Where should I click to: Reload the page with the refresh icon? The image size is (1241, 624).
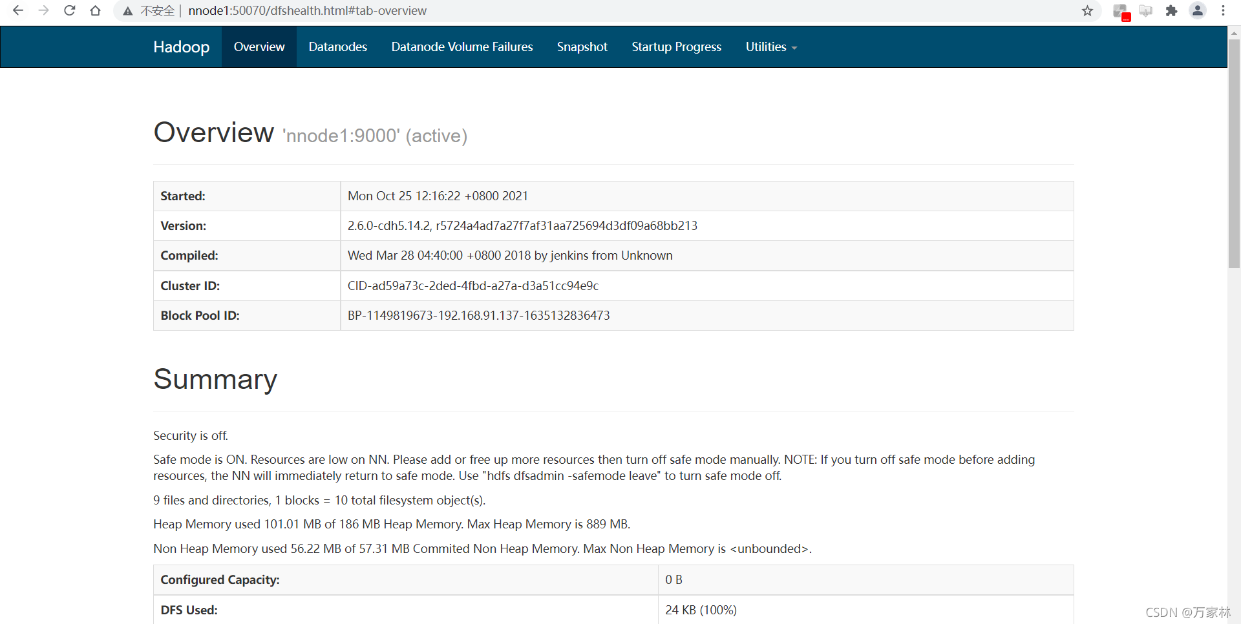point(70,10)
